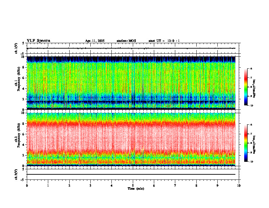Select the date text "Apr. 11, 2025"
The width and height of the screenshot is (269, 208).
95,41
